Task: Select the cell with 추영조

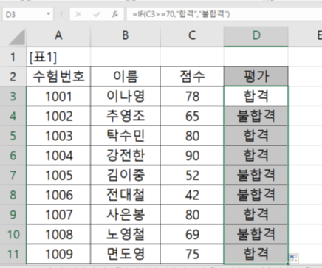Action: (x=126, y=116)
